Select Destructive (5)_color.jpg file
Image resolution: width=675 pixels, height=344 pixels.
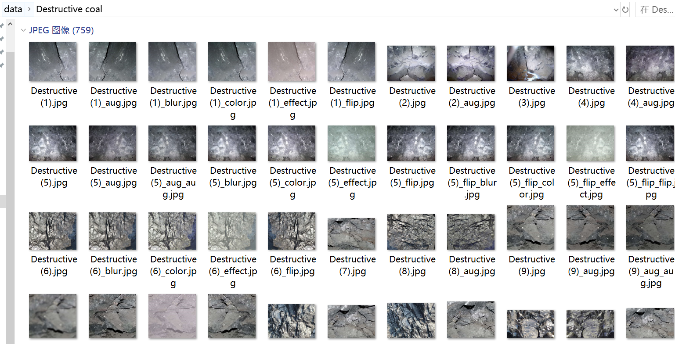292,143
